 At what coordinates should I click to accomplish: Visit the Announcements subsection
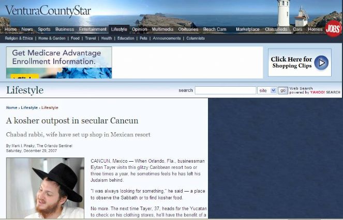click(x=167, y=38)
